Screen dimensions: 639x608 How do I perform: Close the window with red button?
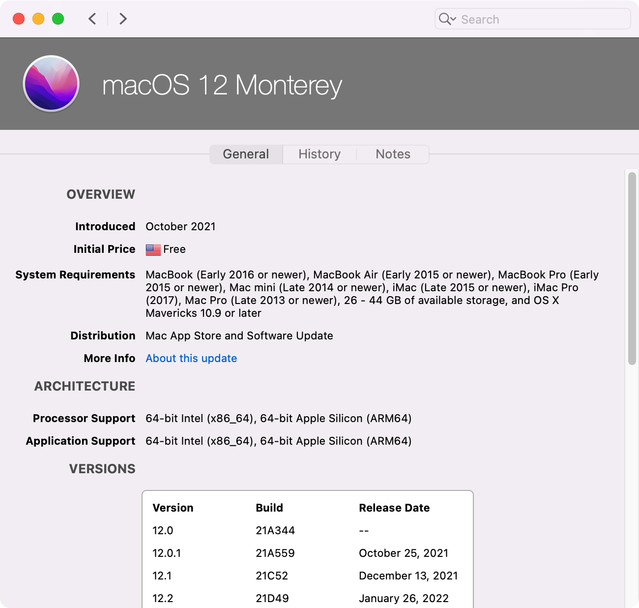pos(19,19)
